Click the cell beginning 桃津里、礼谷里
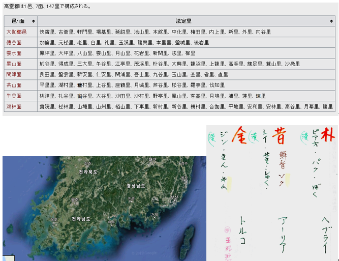 pos(186,96)
